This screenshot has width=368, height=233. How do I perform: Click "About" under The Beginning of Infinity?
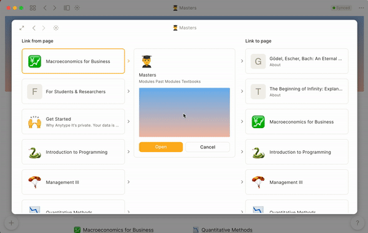pos(275,95)
